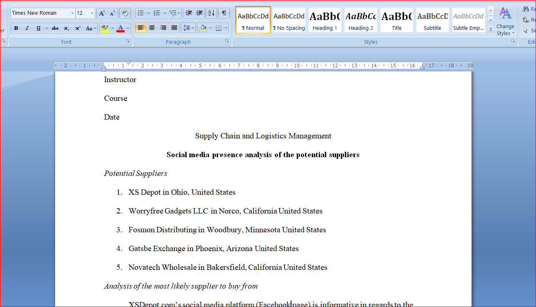Open Paragraph dialog box launcher
Viewport: 536px width, 307px height.
(x=227, y=41)
